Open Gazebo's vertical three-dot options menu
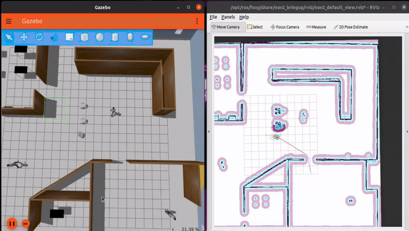 click(x=197, y=21)
